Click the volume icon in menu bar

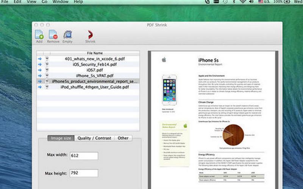(251, 2)
